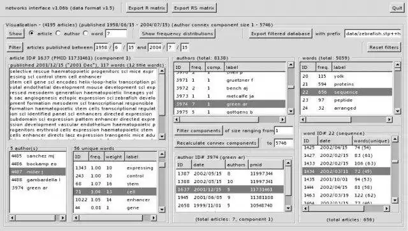Click the start month field 6
408x231 pixels.
click(x=117, y=47)
